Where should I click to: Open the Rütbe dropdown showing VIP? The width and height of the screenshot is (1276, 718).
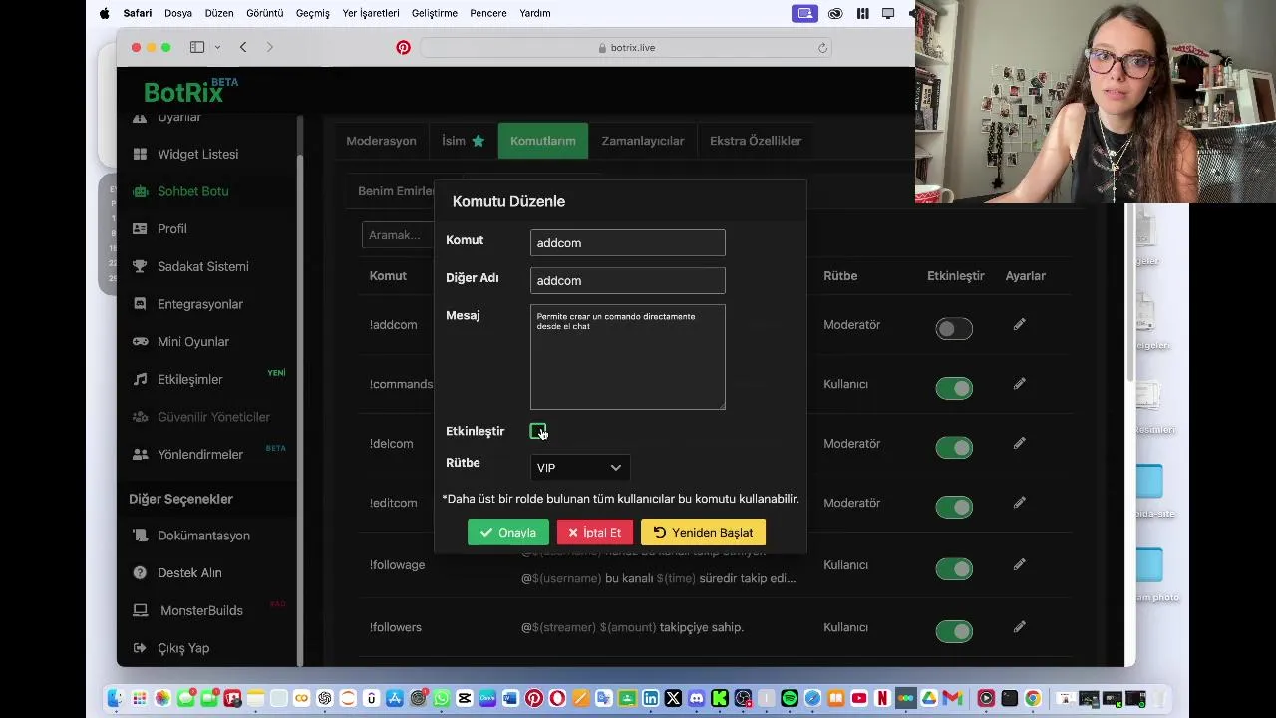pyautogui.click(x=579, y=468)
